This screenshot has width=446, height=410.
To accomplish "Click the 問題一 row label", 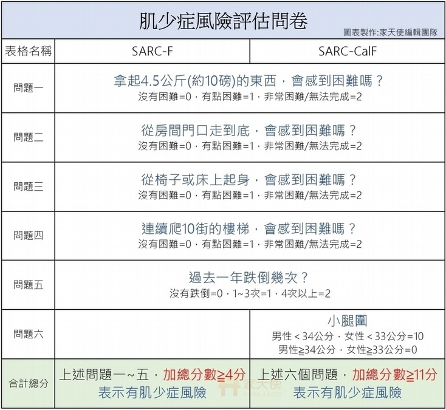I will [28, 88].
